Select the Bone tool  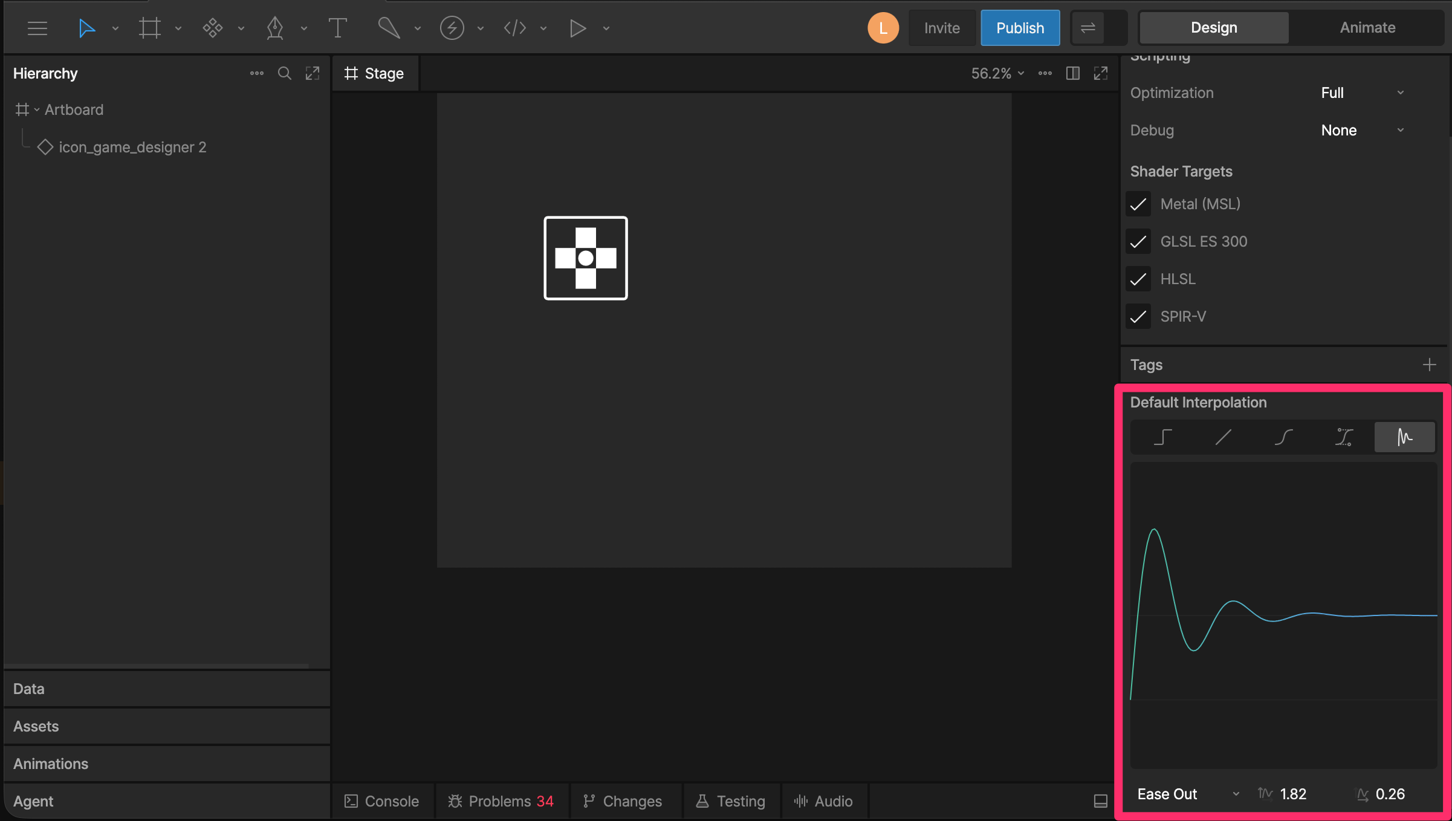click(389, 28)
